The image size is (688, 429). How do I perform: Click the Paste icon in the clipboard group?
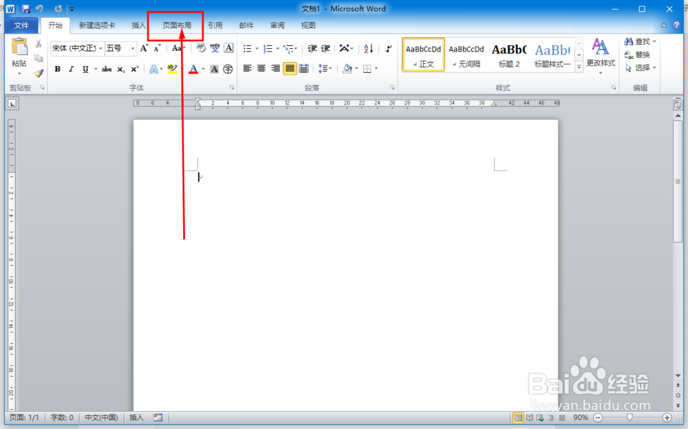[19, 47]
